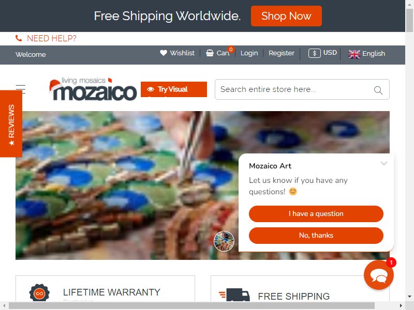This screenshot has width=414, height=310.
Task: Open the Register link
Action: click(x=281, y=53)
